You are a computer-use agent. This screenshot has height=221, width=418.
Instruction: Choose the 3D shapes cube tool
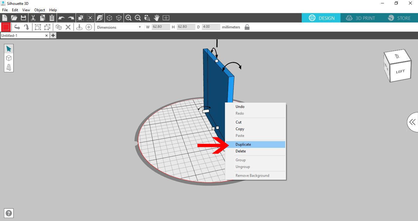(x=9, y=58)
